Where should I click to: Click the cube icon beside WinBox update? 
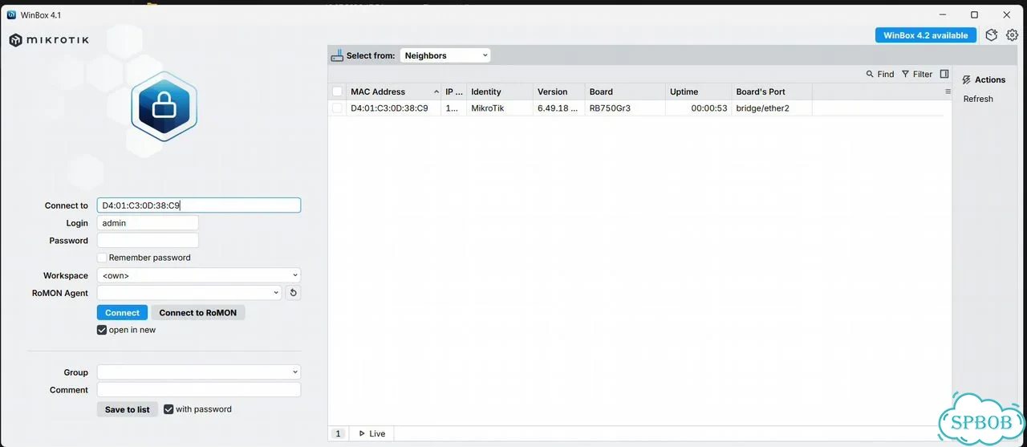992,35
